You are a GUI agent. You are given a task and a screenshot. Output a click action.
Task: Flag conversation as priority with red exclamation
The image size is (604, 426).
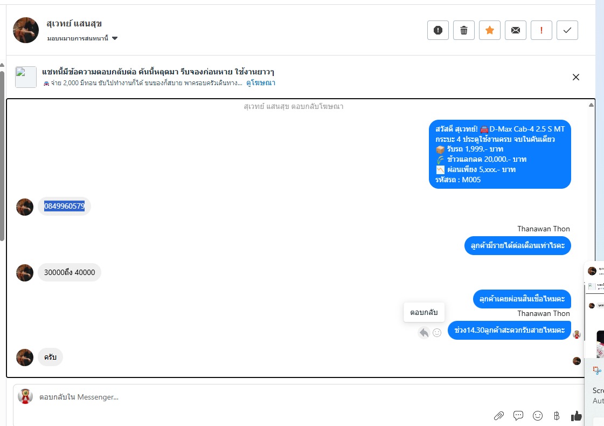pos(541,30)
